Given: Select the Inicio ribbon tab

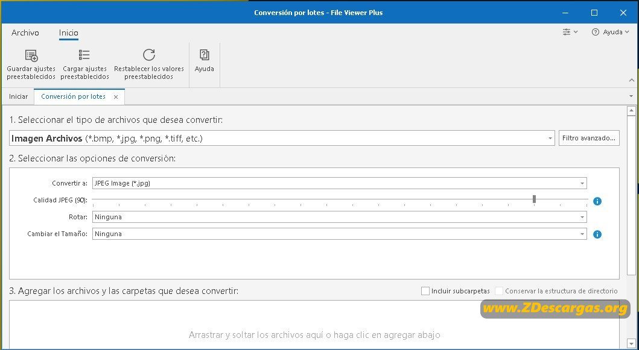Looking at the screenshot, I should [x=68, y=33].
